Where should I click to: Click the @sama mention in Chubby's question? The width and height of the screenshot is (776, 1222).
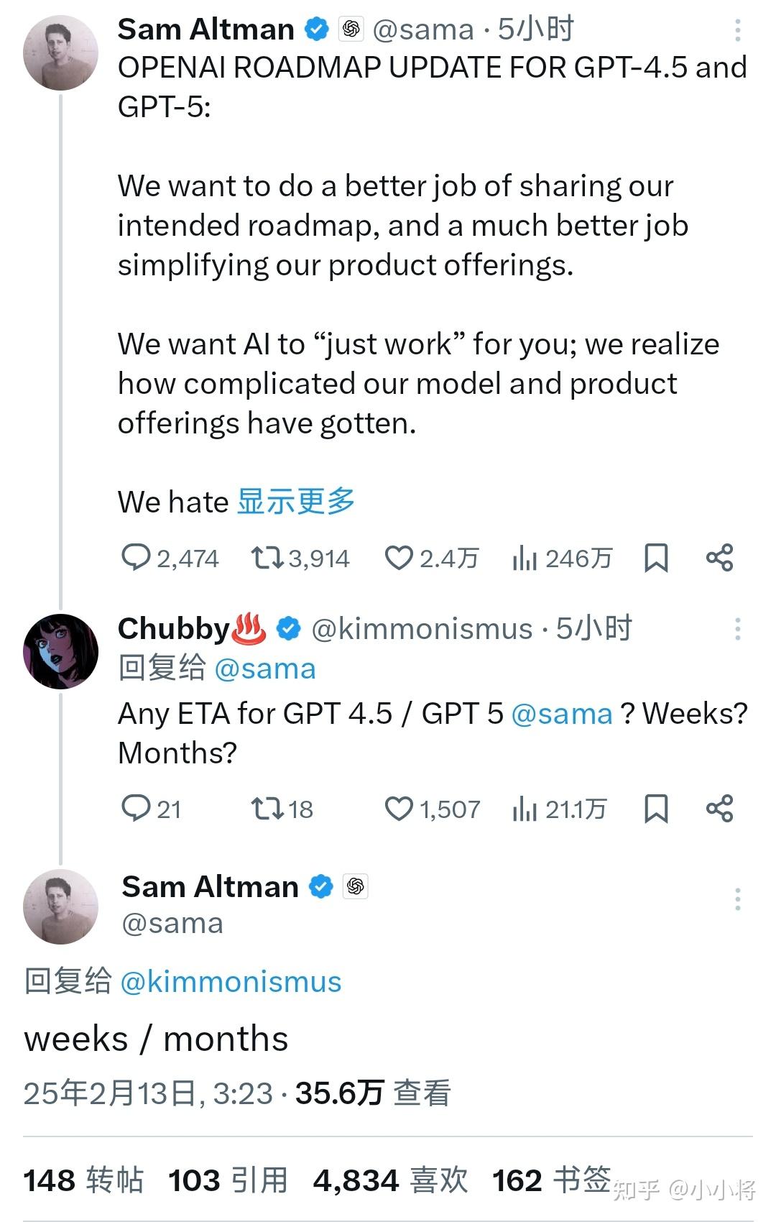pos(562,713)
